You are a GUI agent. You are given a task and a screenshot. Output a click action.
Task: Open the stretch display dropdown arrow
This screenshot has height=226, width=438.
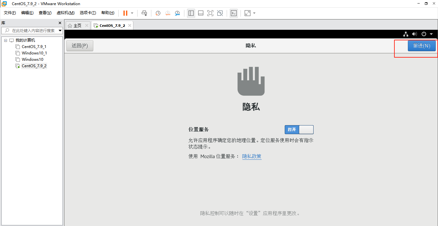pos(254,13)
